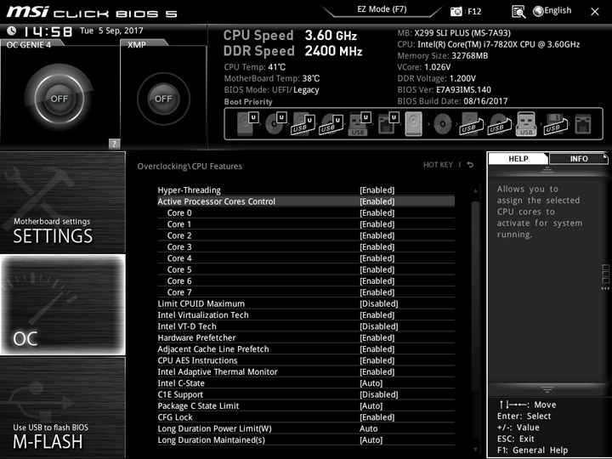Collapse the help panel with the triple arrows
This screenshot has width=612, height=459.
pyautogui.click(x=605, y=288)
